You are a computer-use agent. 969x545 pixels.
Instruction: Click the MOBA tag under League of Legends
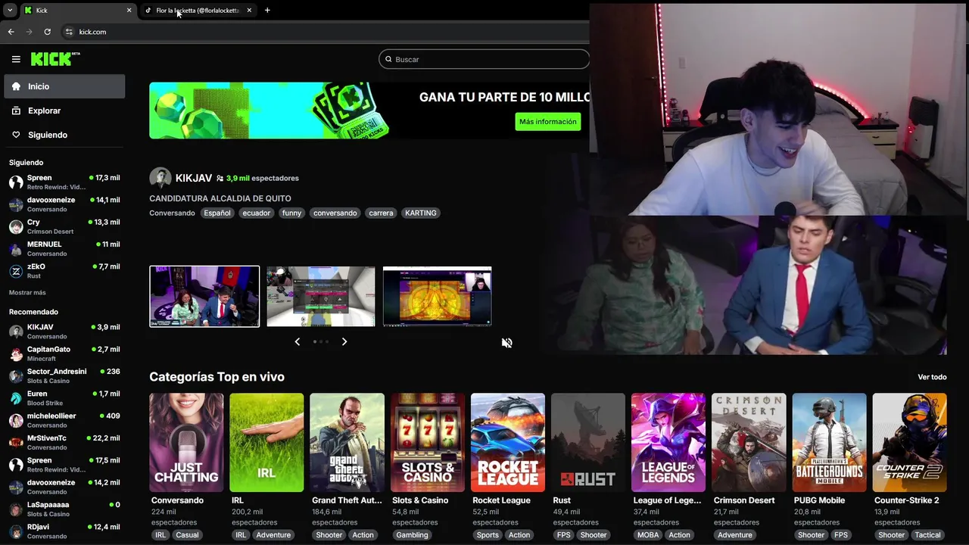coord(648,535)
